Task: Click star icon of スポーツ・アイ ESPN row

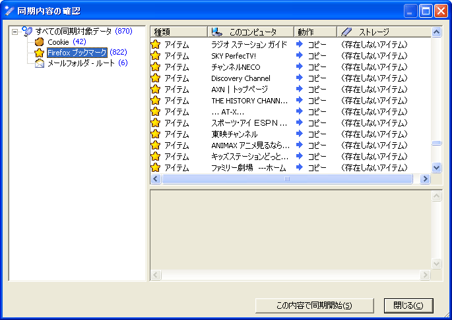Action: 155,122
